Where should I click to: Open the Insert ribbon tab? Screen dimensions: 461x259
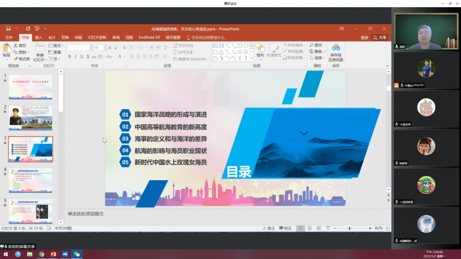tap(38, 37)
